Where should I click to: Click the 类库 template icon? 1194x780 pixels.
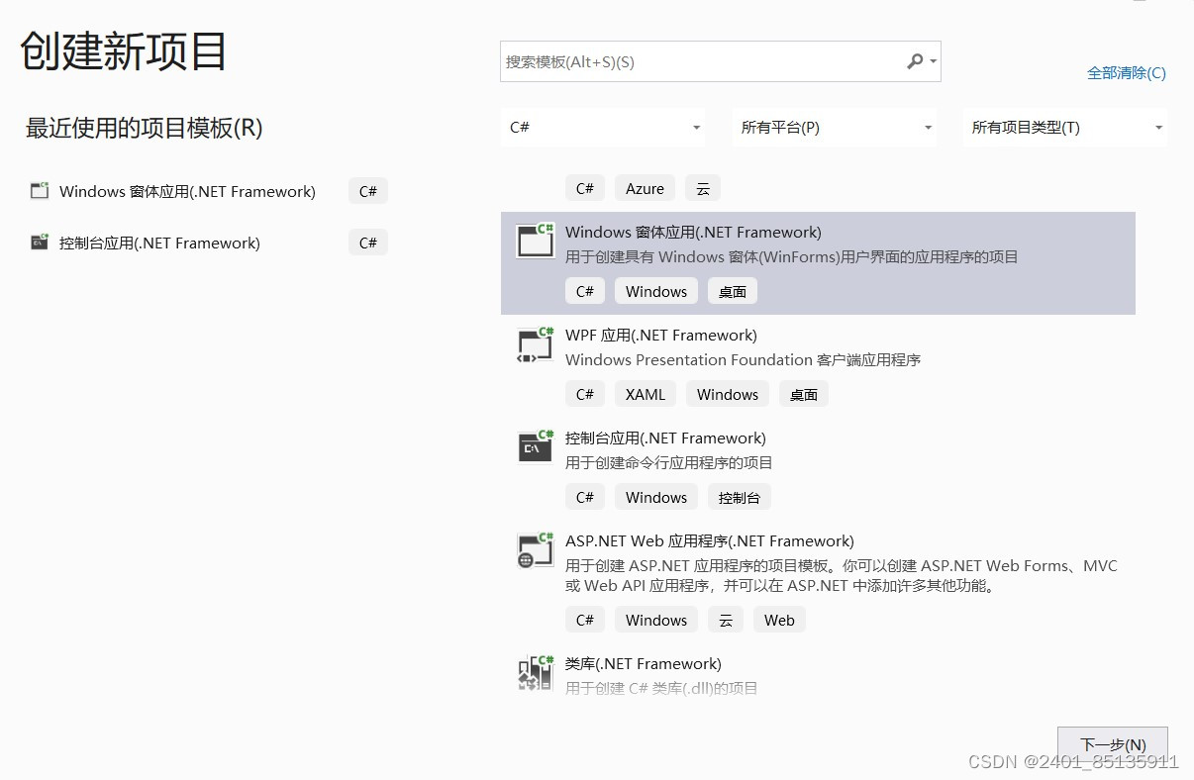pos(535,672)
